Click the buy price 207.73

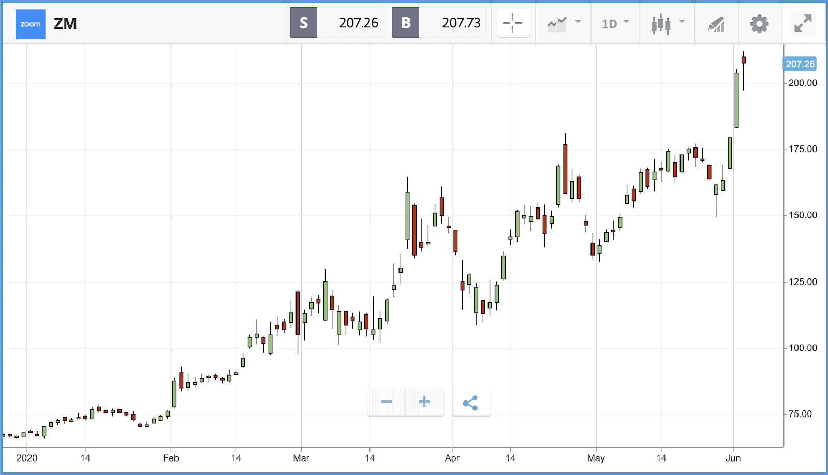tap(461, 23)
